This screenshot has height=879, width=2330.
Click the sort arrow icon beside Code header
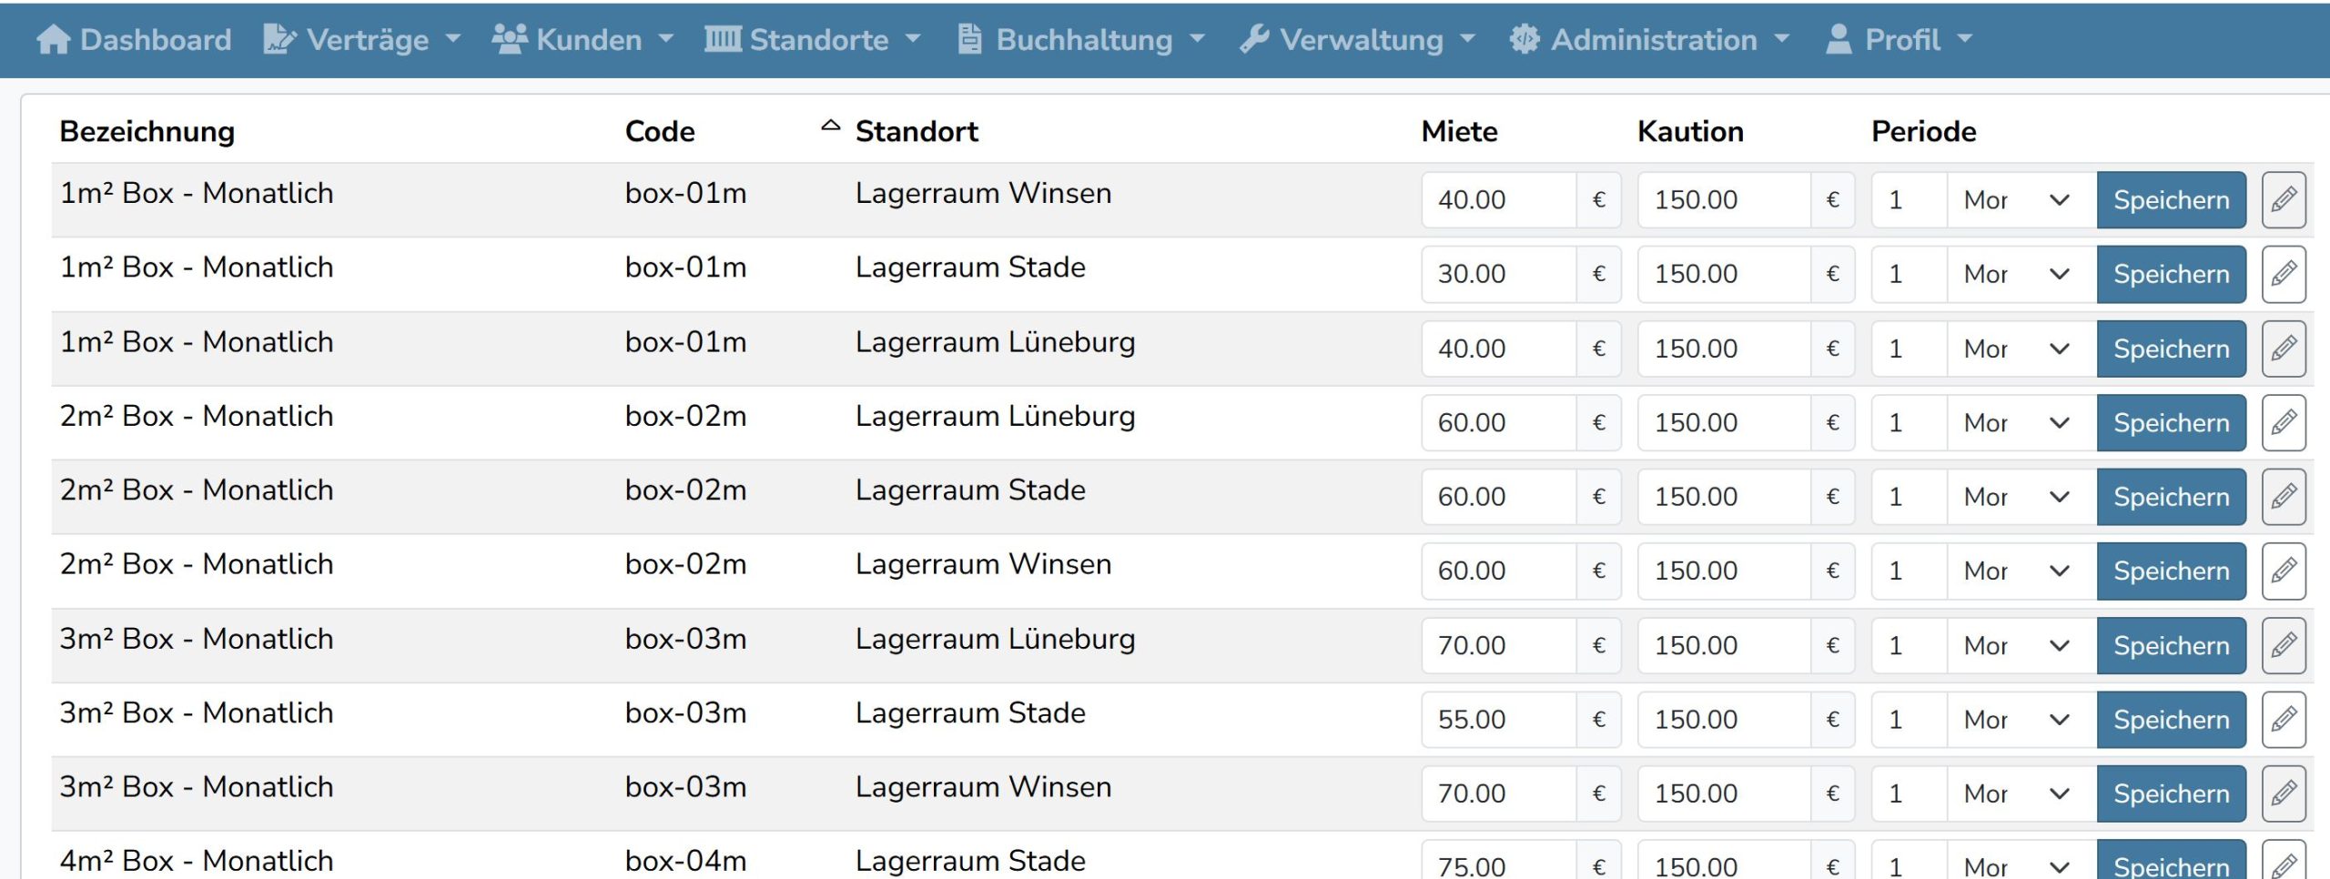click(830, 126)
